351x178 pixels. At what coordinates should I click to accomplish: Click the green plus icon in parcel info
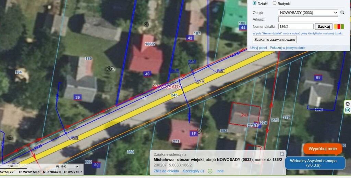click(x=210, y=171)
